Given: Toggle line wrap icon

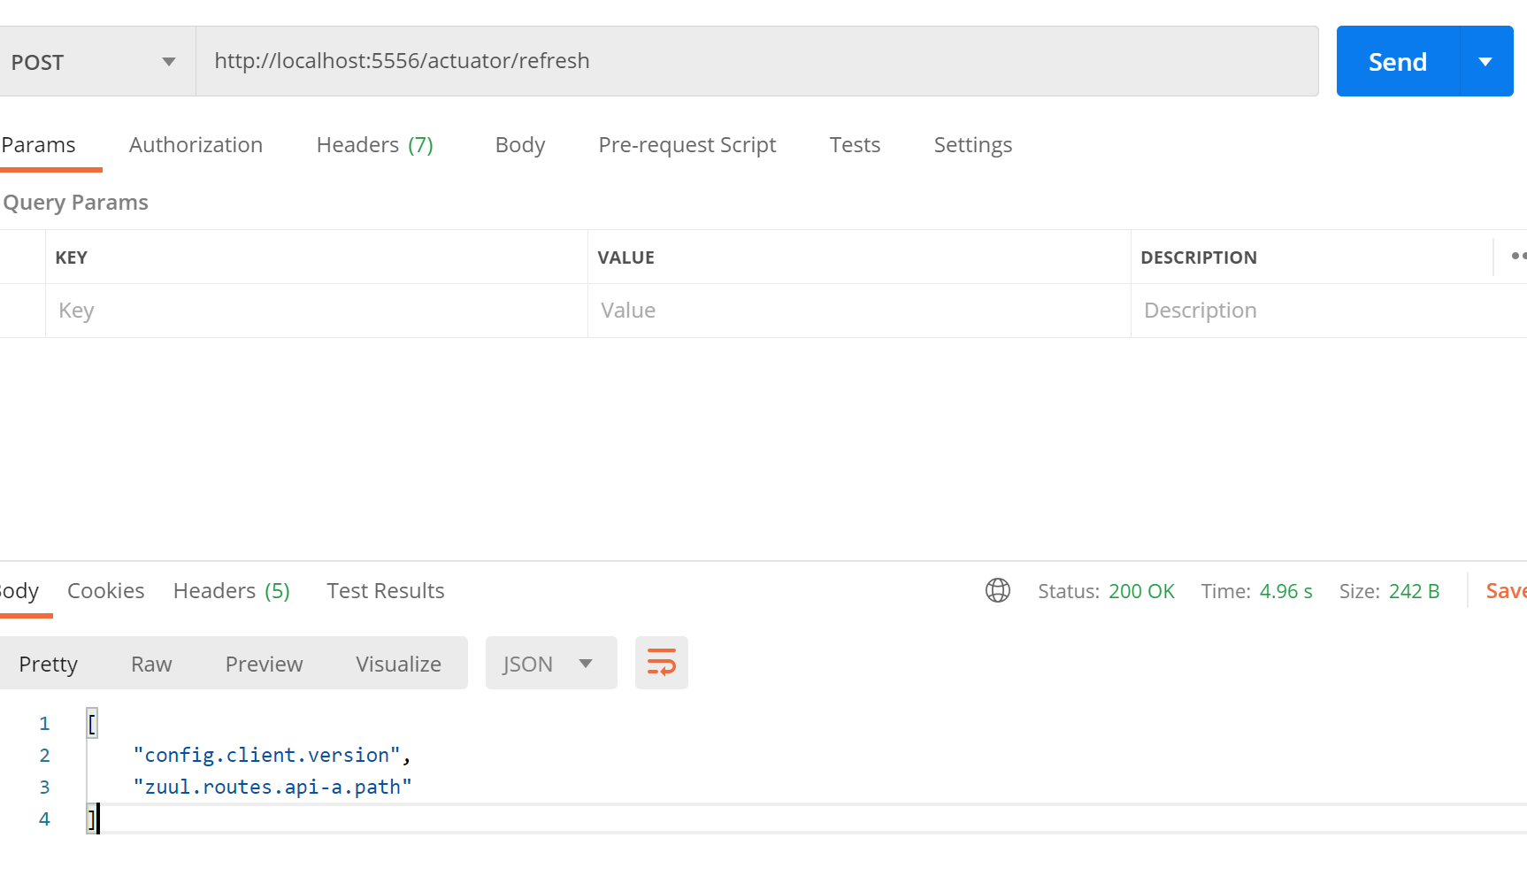Looking at the screenshot, I should coord(661,663).
